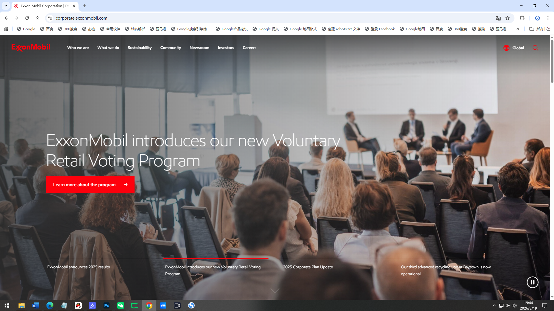Open the 搜狗 bookmark

[478, 29]
